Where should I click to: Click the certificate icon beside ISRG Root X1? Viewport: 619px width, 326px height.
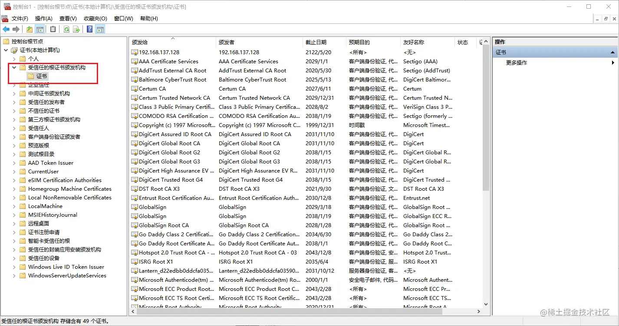[135, 262]
